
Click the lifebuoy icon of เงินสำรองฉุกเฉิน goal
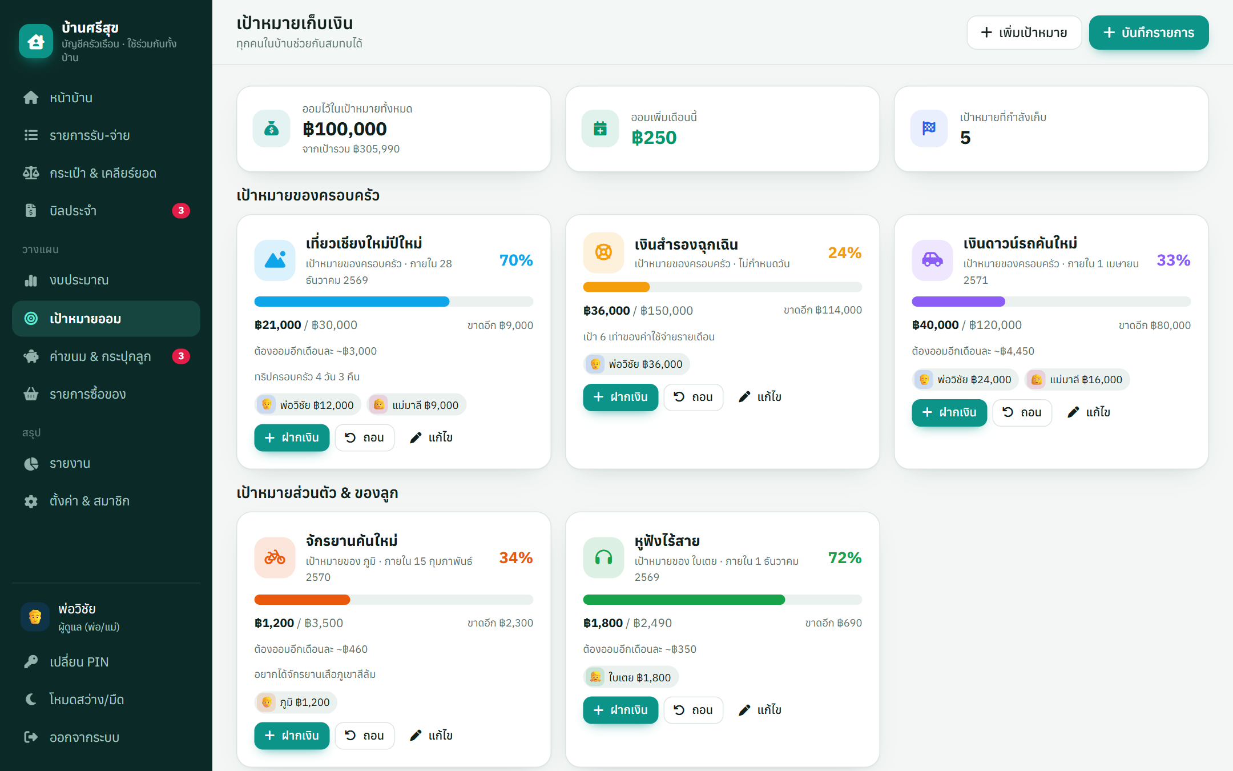point(604,252)
